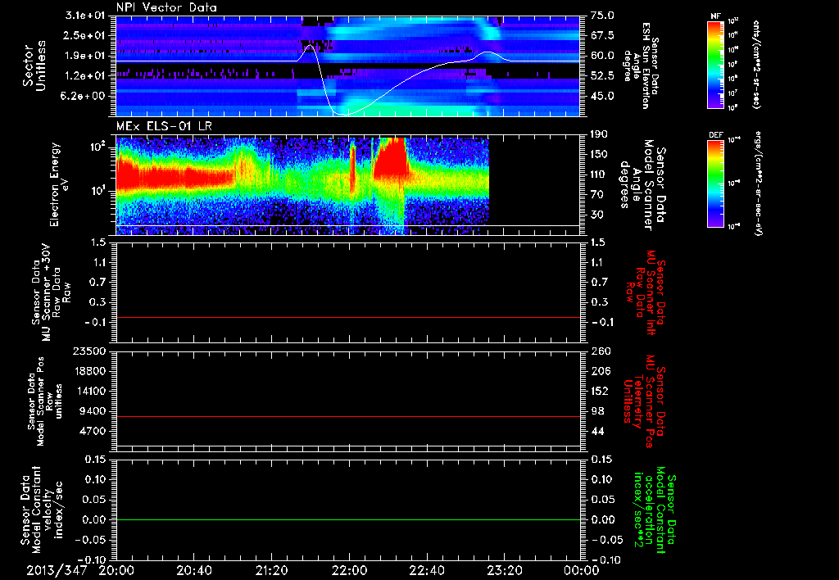Click the 20:00 time tick label
Screen dimensions: 839x580
pyautogui.click(x=116, y=570)
